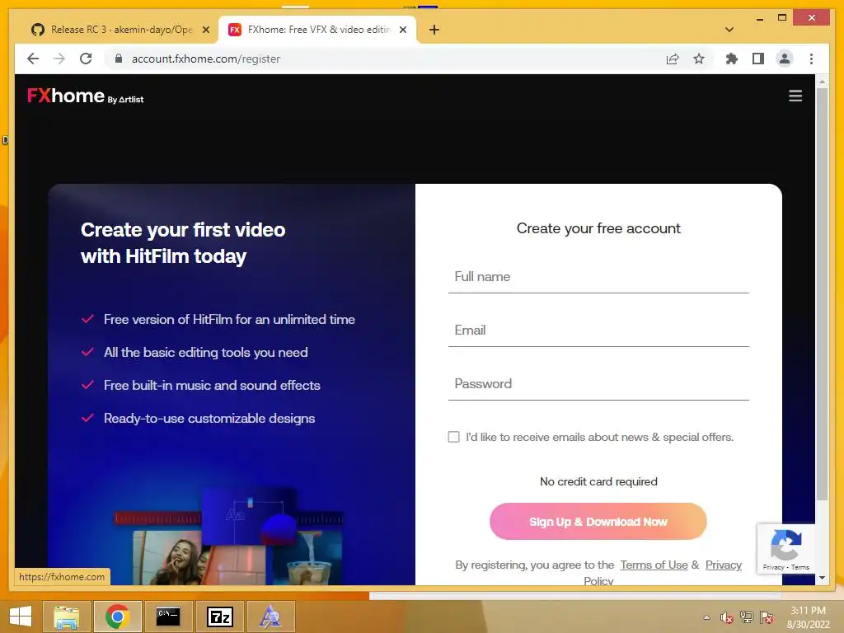Click 'Create your first video with HitFilm today'
The height and width of the screenshot is (633, 844).
182,243
